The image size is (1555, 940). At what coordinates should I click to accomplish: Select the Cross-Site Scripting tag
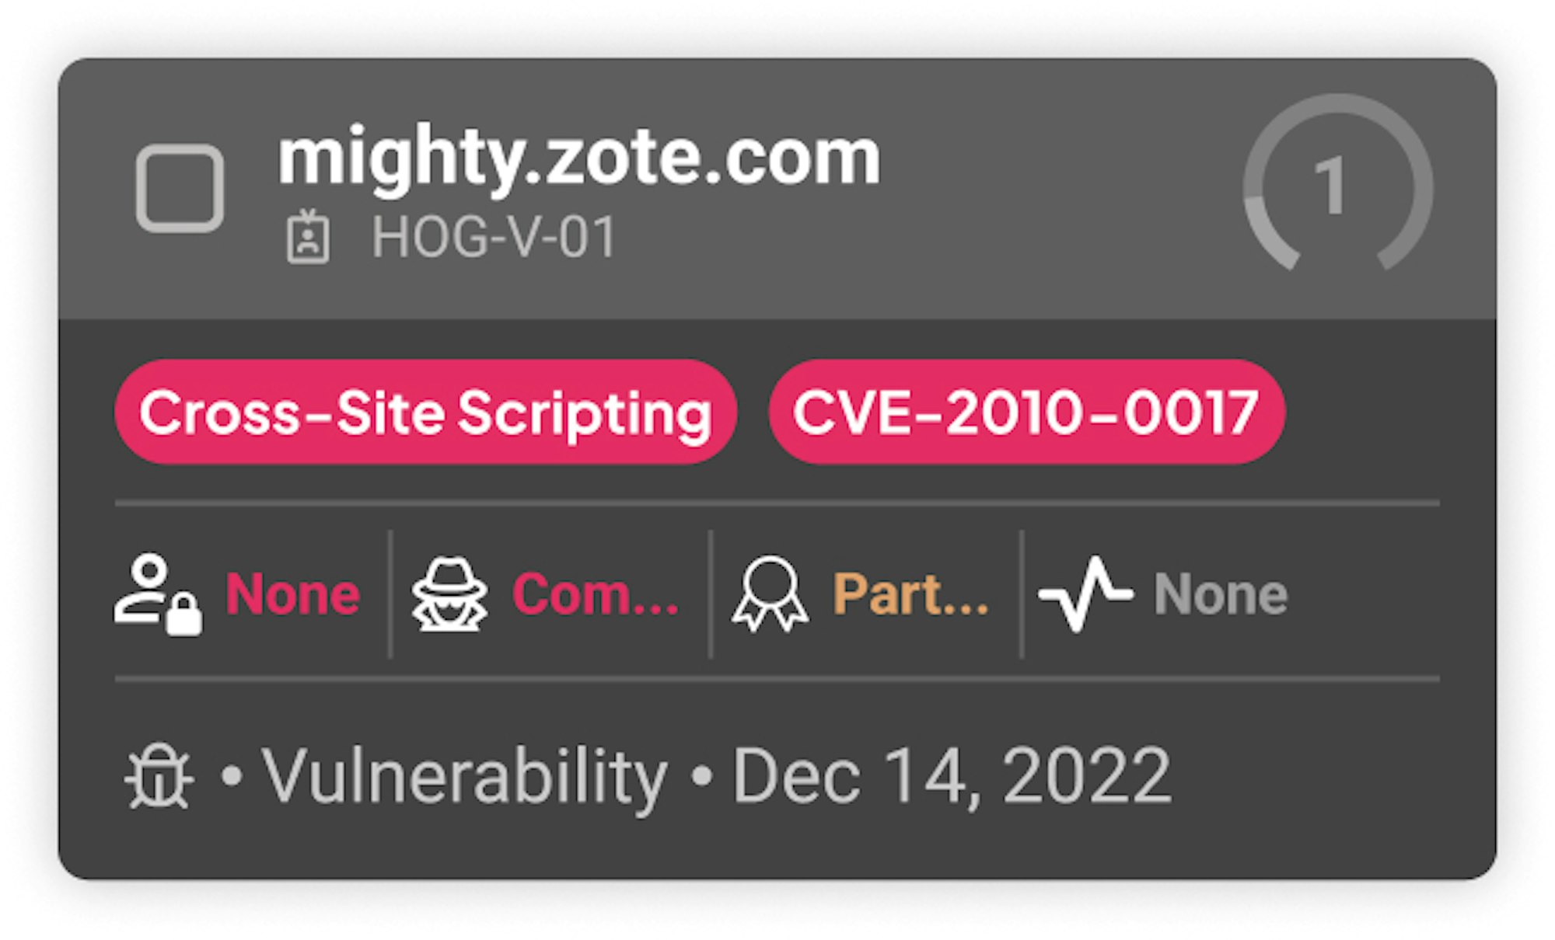(425, 412)
